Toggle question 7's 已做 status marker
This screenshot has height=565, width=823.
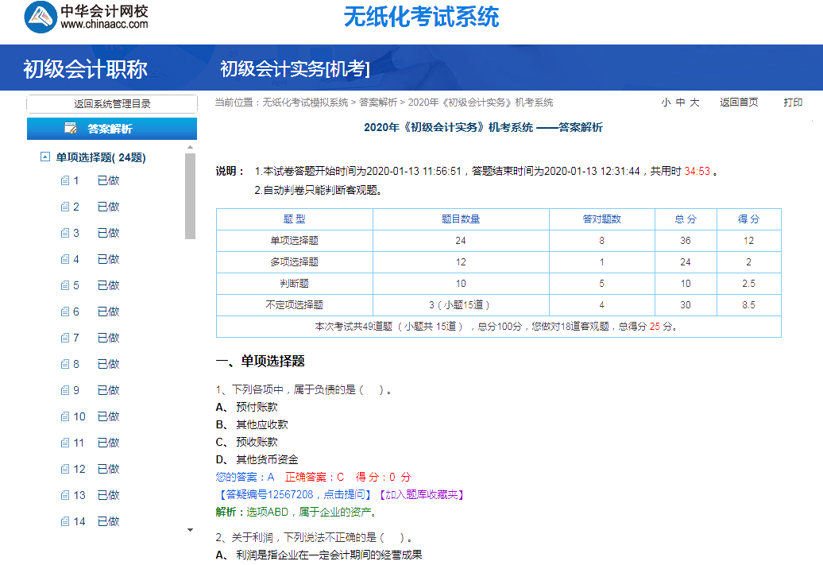pos(107,338)
